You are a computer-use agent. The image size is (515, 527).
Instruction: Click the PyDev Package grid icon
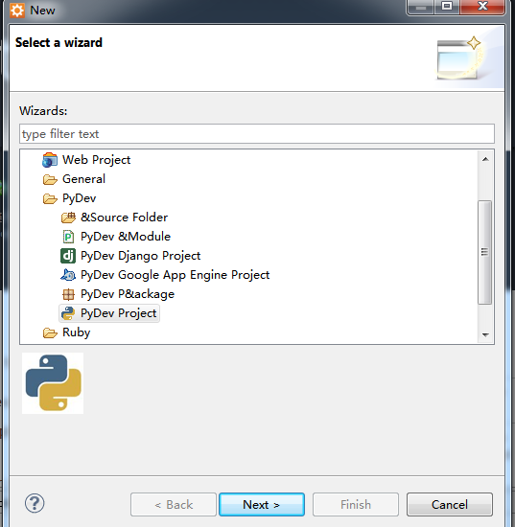68,294
